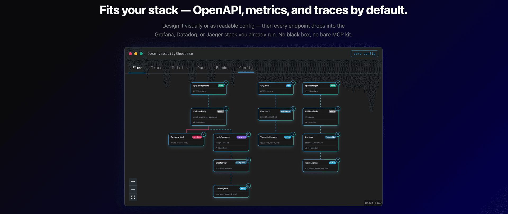
Task: Click the fit view icon
Action: [133, 197]
